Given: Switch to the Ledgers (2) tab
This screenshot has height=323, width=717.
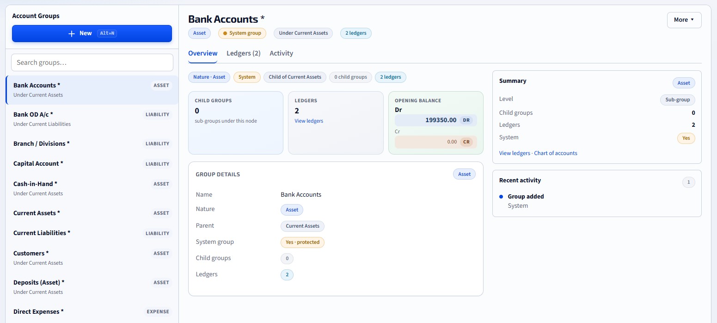Looking at the screenshot, I should [x=244, y=53].
